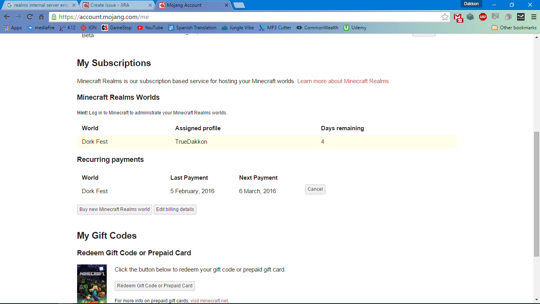The image size is (540, 304).
Task: Click the page's vertical scrollbar thumb
Action: 536,194
